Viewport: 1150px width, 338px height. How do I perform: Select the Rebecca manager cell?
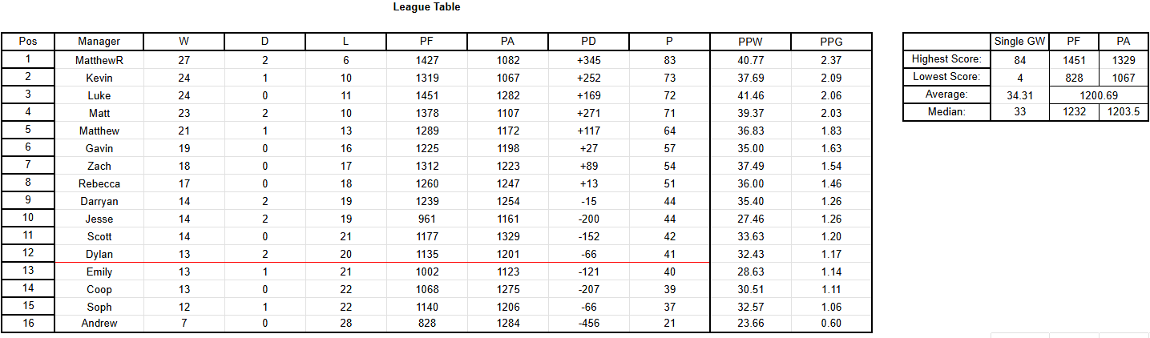(x=99, y=183)
